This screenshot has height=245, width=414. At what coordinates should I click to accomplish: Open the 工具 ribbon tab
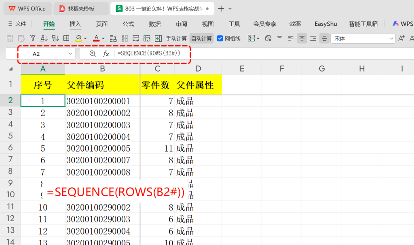click(234, 24)
